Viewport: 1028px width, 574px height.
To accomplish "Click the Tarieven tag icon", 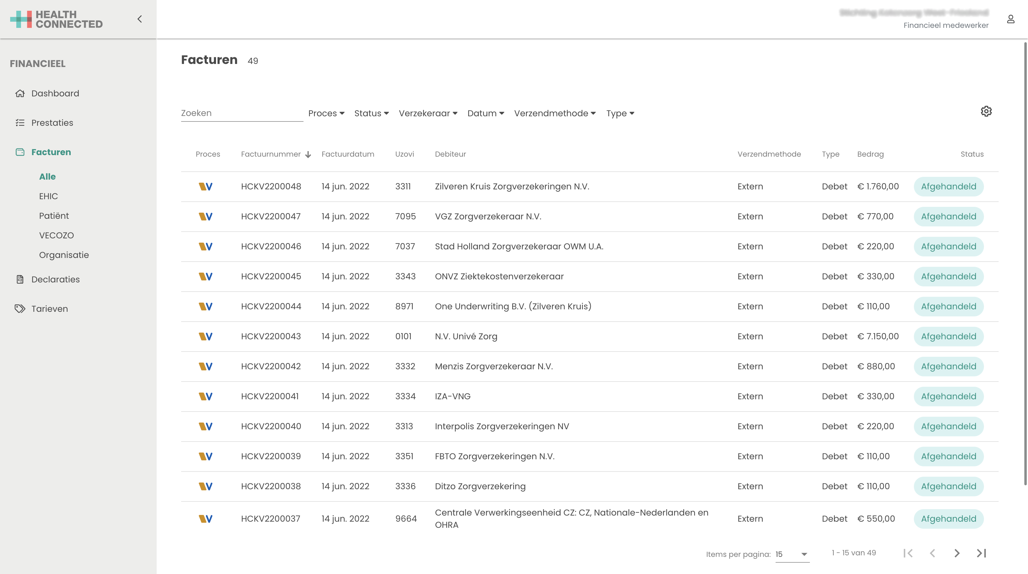I will [x=20, y=308].
